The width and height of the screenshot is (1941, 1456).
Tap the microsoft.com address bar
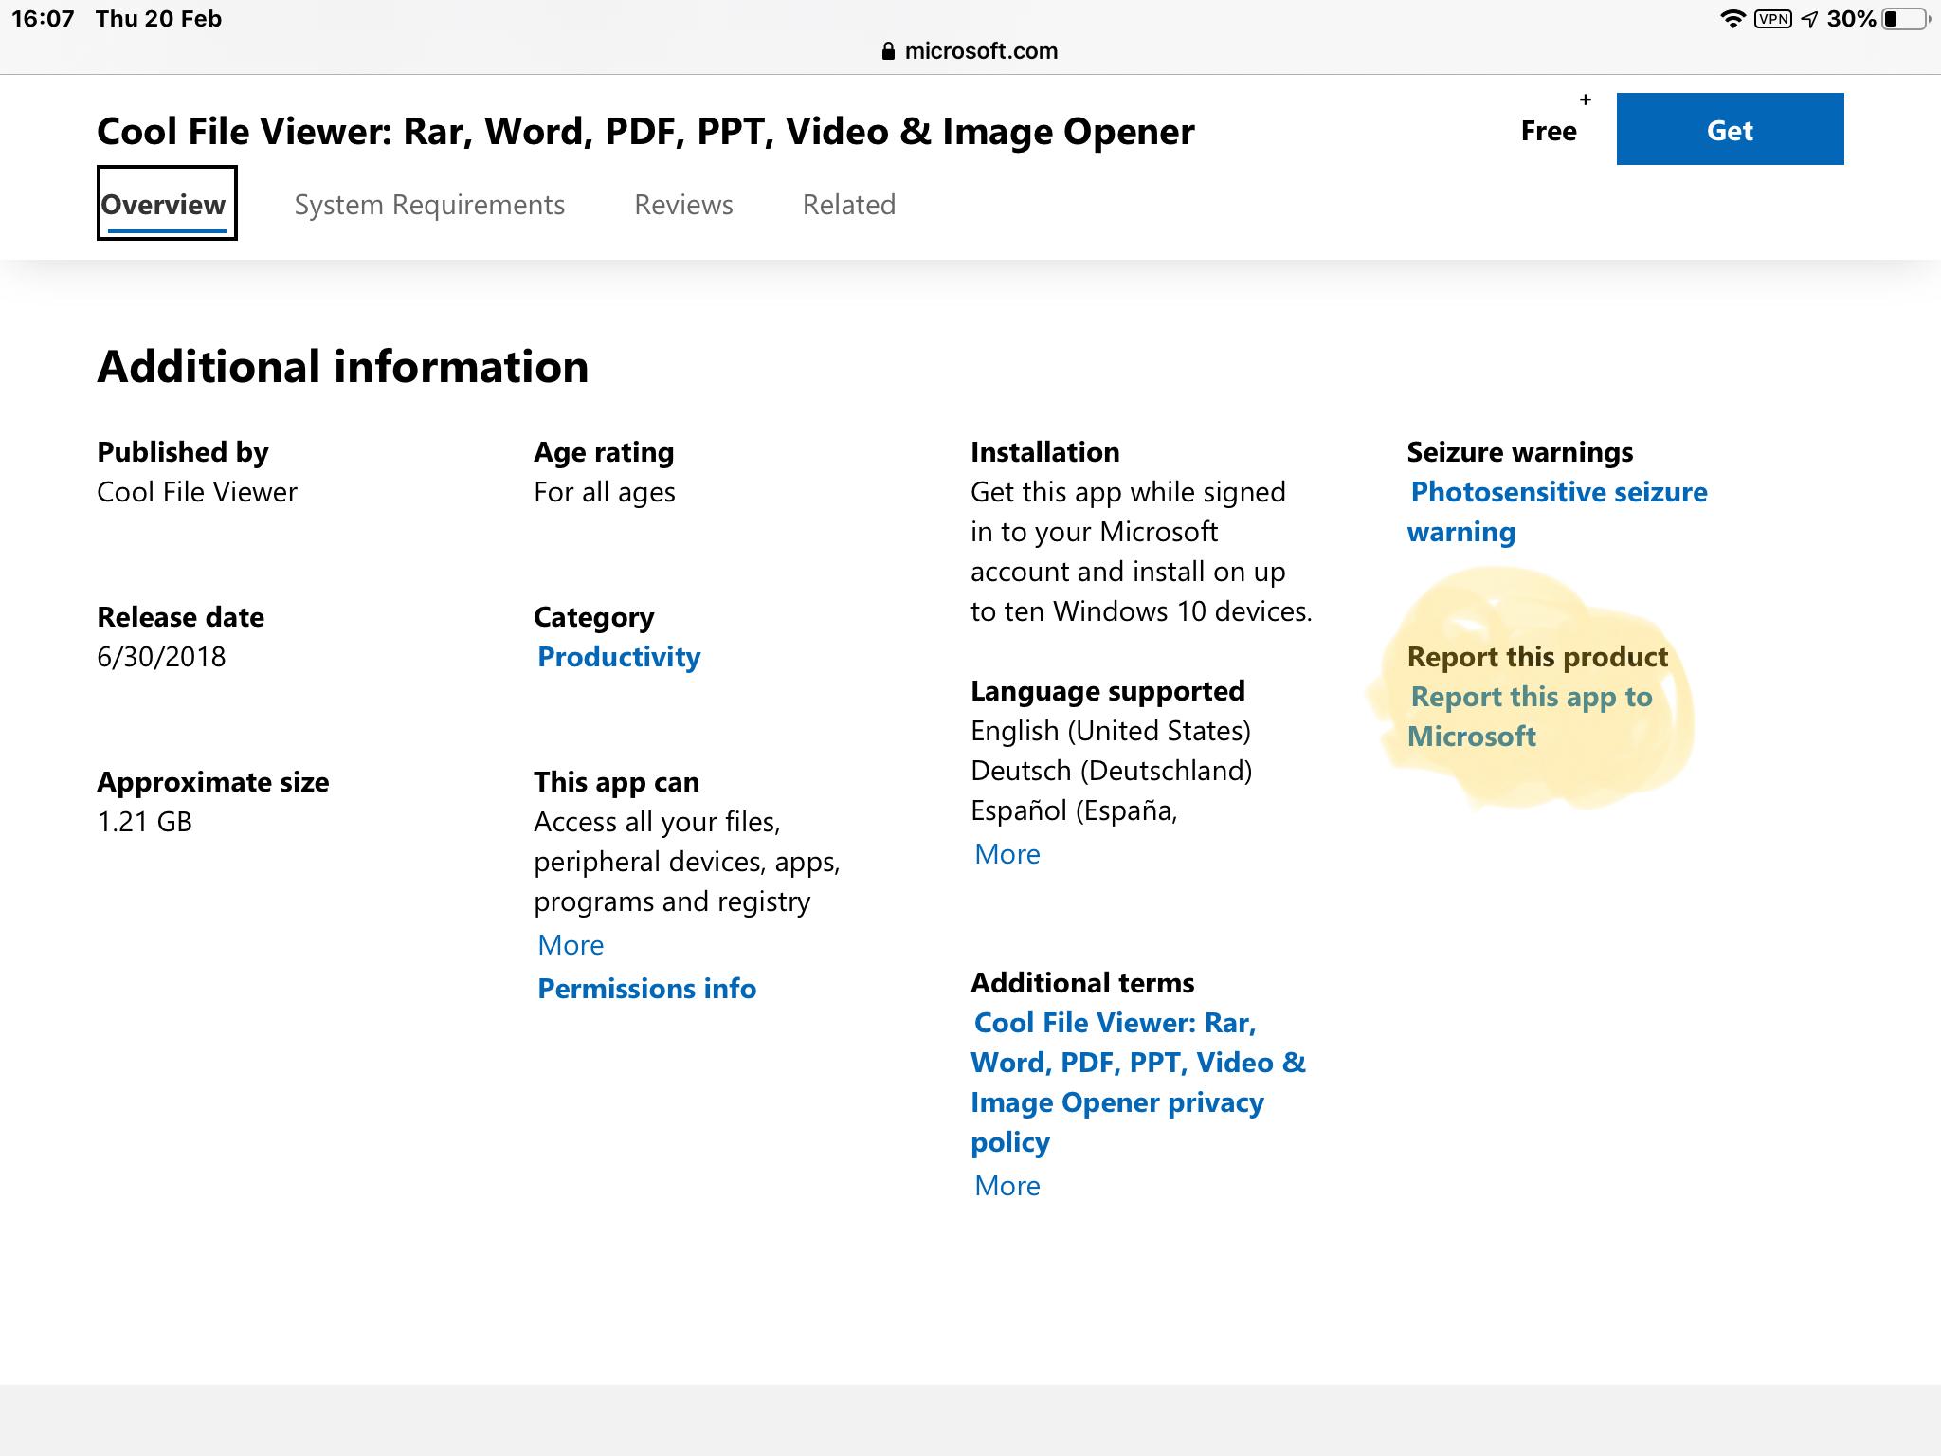pyautogui.click(x=970, y=51)
